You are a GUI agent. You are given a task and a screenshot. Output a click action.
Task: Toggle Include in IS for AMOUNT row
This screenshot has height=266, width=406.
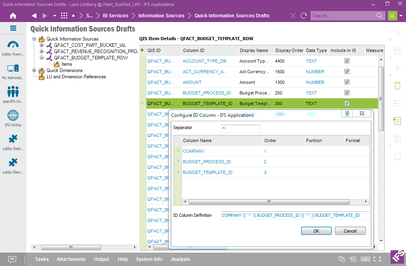pos(347,82)
